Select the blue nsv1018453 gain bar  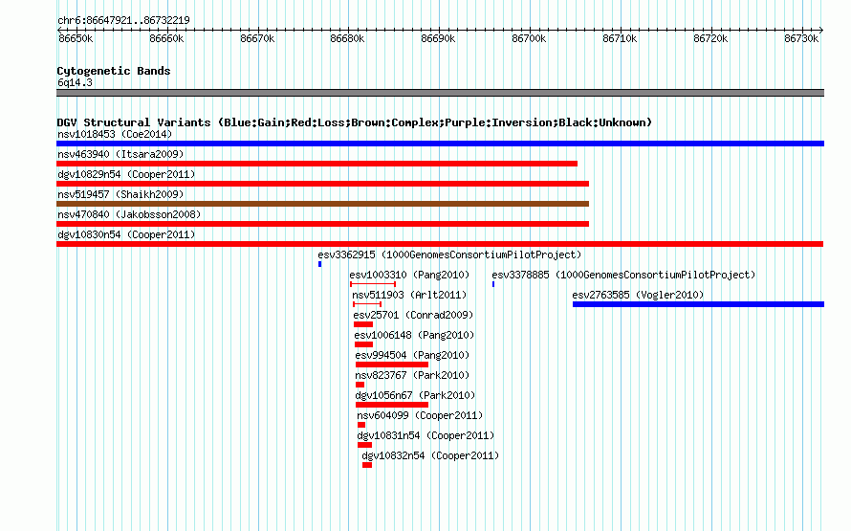coord(440,144)
